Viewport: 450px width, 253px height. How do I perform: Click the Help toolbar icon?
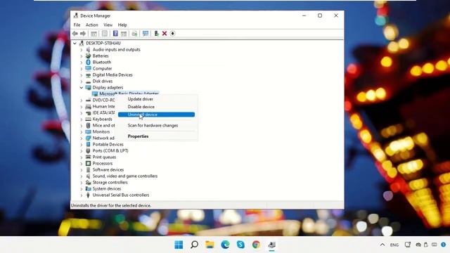click(115, 34)
